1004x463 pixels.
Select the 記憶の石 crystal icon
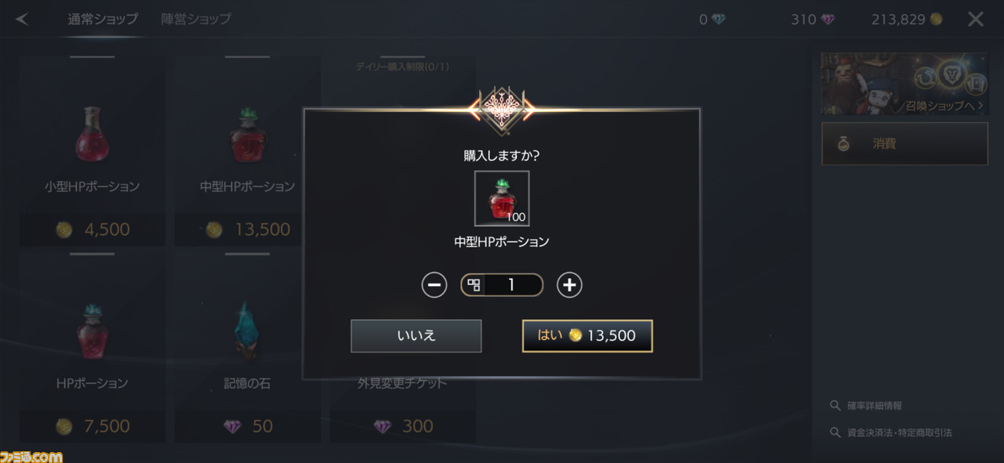[x=247, y=331]
